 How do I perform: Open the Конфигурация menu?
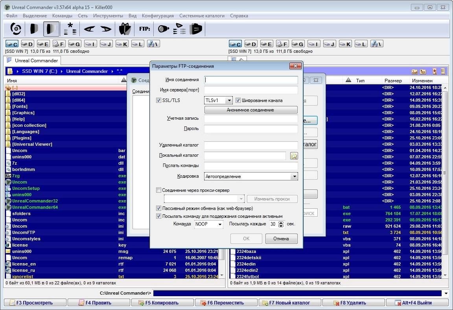pos(158,16)
